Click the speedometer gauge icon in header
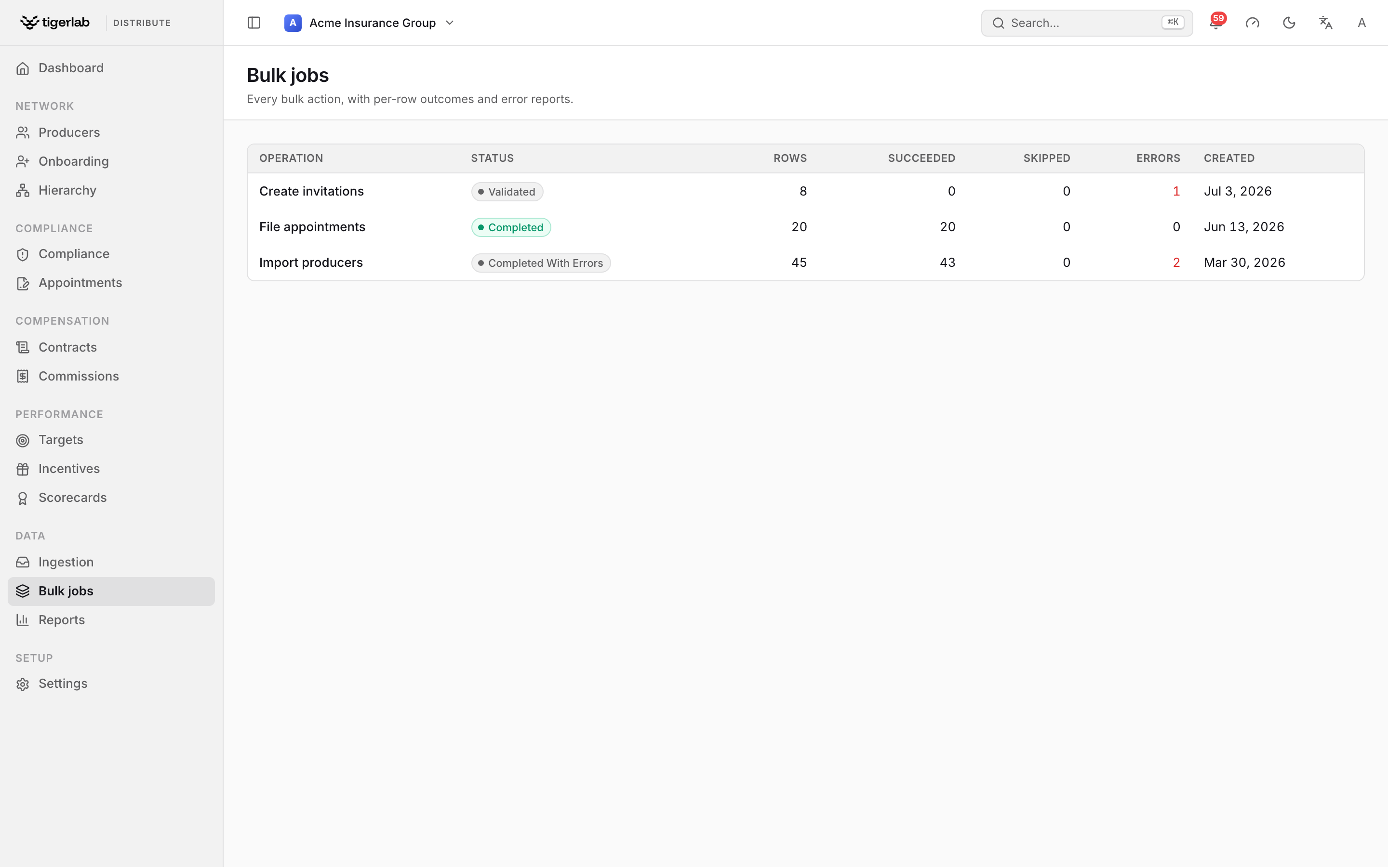 click(x=1252, y=23)
